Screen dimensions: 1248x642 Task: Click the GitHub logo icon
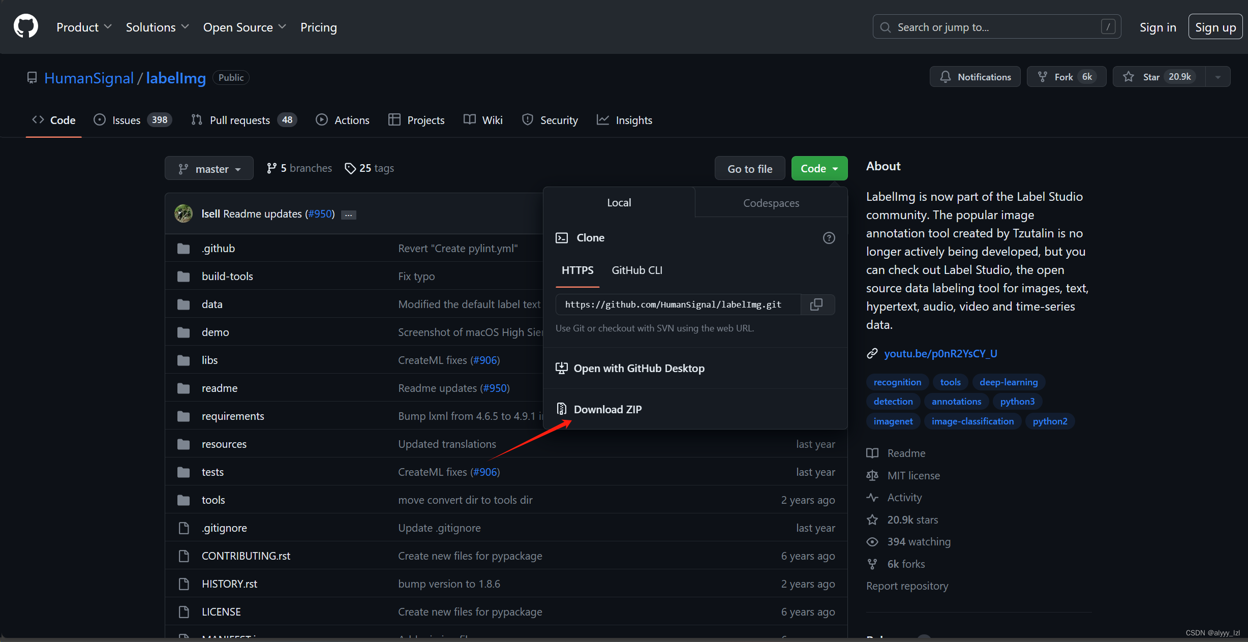[25, 26]
